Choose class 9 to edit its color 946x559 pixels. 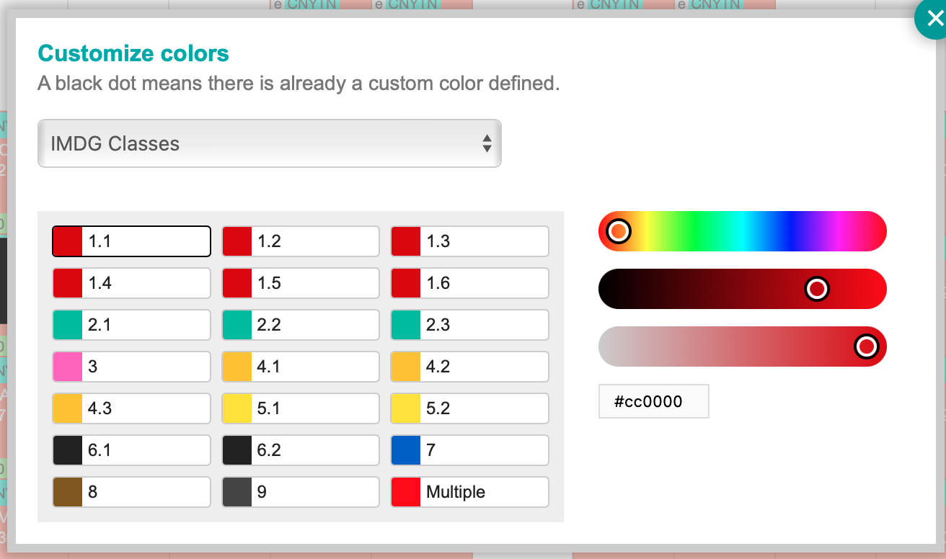(x=236, y=492)
